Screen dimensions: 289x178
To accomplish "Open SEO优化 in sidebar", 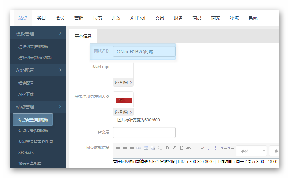I will (26, 152).
